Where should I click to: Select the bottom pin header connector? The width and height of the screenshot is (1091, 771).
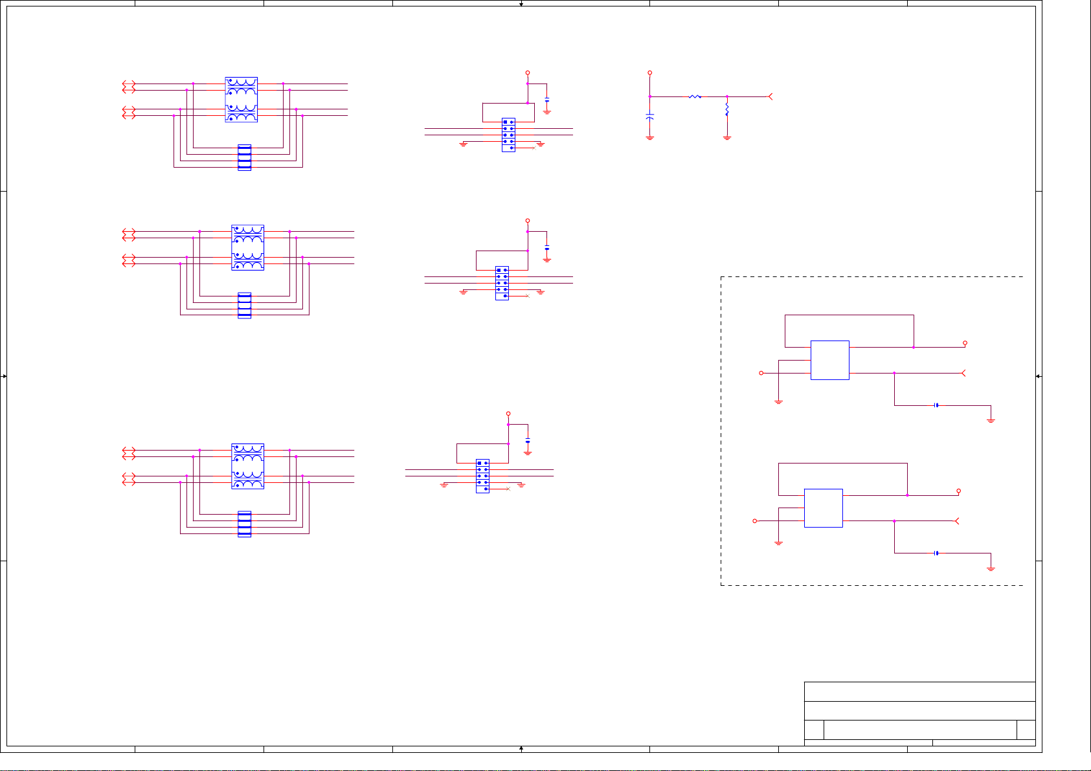[x=482, y=476]
